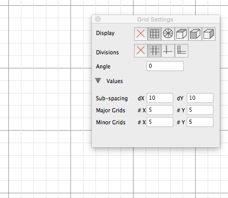This screenshot has height=198, width=228.
Task: Turn off grid display with red X
Action: [141, 34]
